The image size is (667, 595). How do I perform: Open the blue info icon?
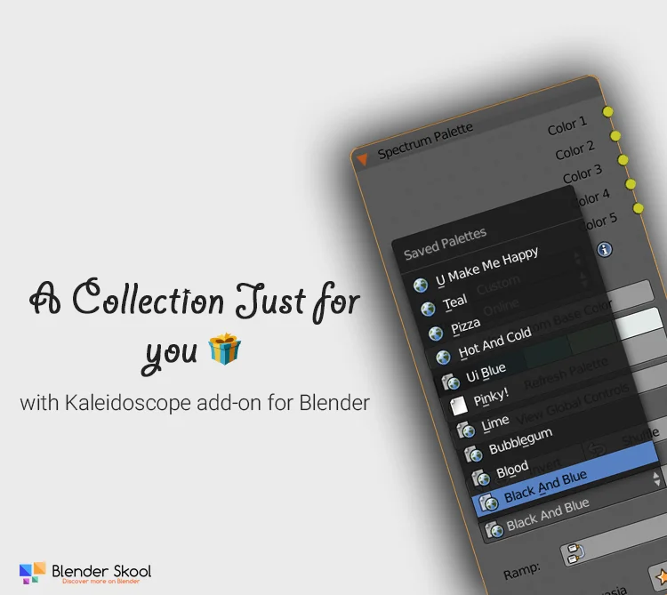pyautogui.click(x=605, y=250)
